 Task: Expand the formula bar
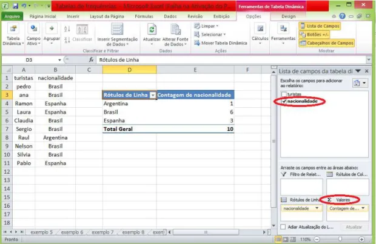click(369, 59)
